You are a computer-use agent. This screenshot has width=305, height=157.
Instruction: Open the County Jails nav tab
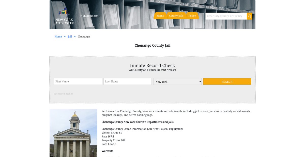point(176,16)
